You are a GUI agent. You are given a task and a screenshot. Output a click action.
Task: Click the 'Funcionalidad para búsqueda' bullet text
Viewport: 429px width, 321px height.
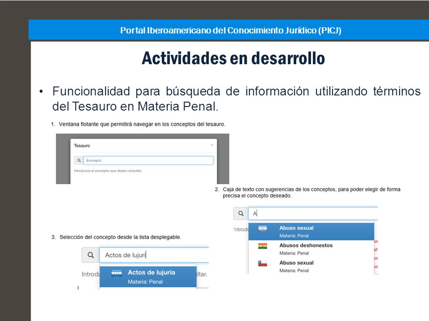236,99
